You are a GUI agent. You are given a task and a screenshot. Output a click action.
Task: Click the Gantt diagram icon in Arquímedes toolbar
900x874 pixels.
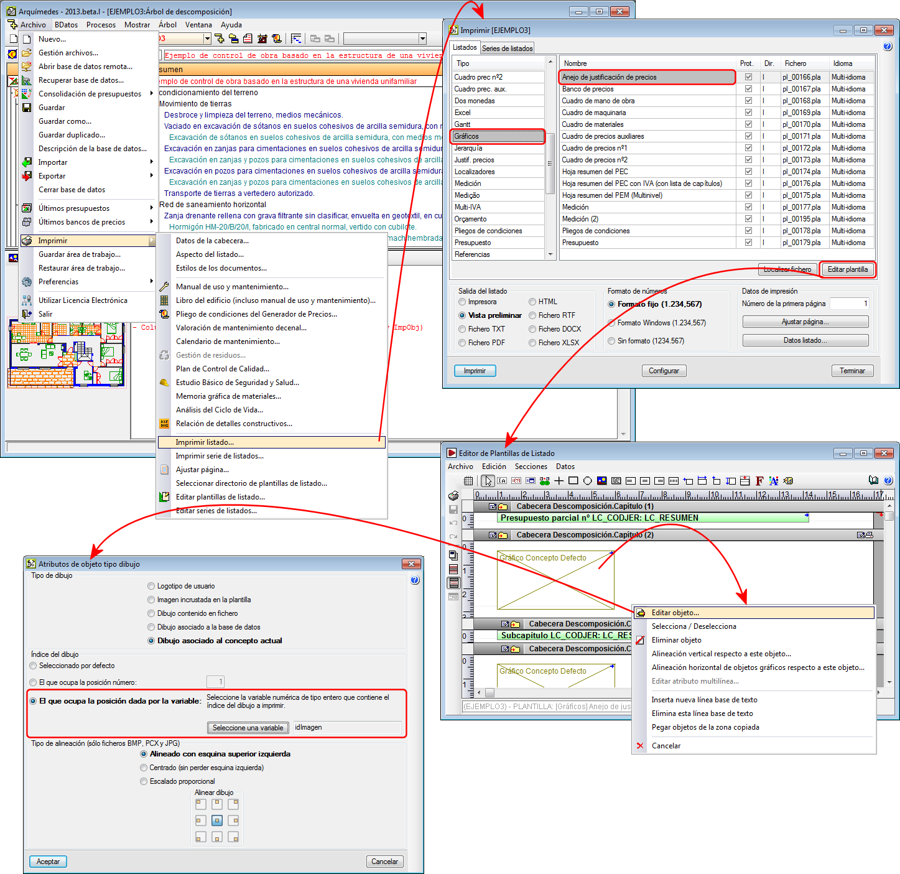pos(296,39)
